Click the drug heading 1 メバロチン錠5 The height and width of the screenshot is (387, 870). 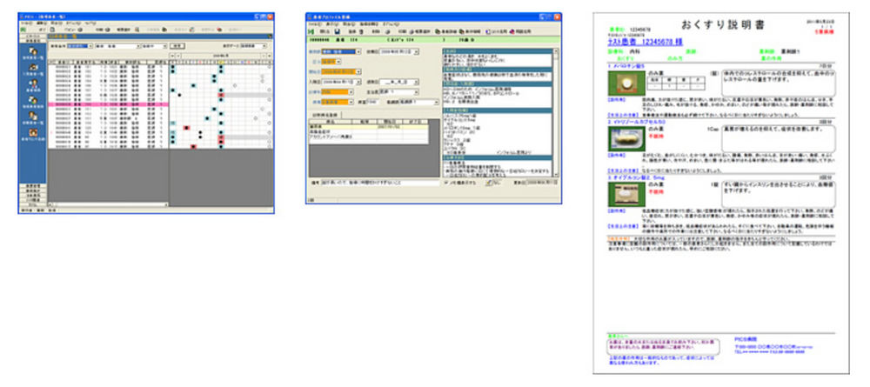627,66
